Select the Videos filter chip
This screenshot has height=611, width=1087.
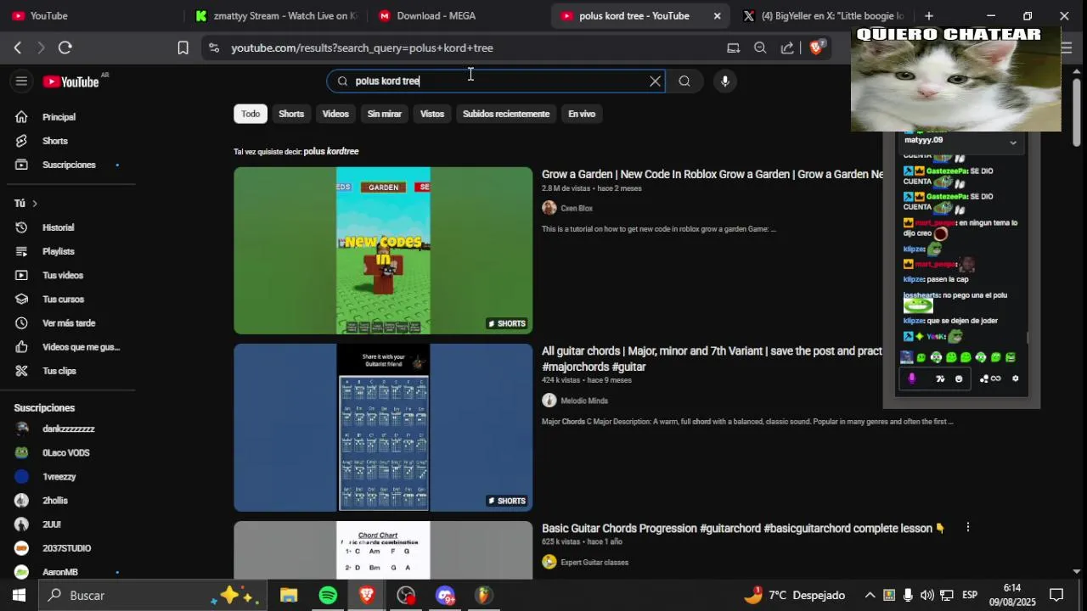335,114
